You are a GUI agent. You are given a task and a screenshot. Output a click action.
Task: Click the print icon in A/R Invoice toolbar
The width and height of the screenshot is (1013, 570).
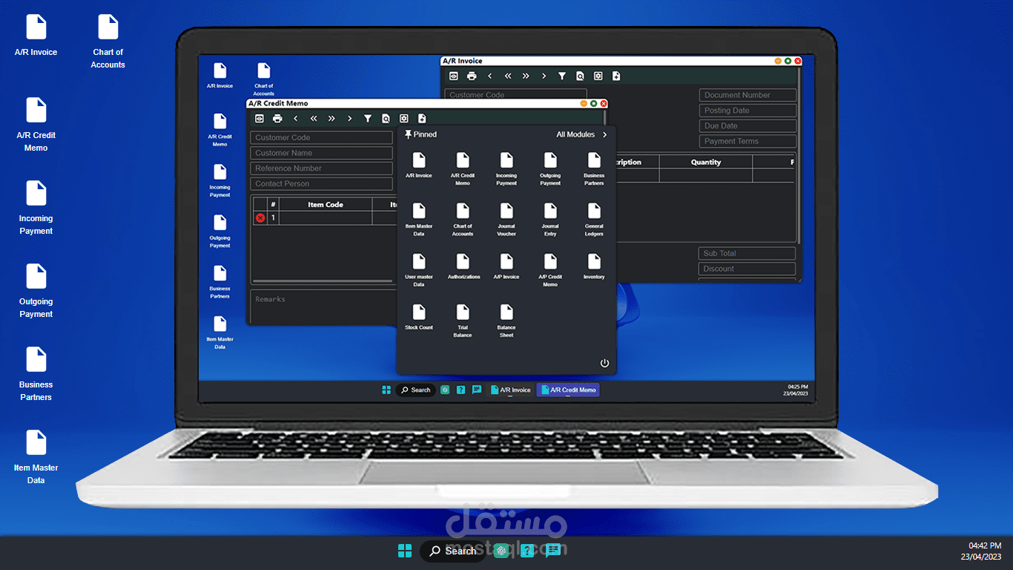point(472,76)
